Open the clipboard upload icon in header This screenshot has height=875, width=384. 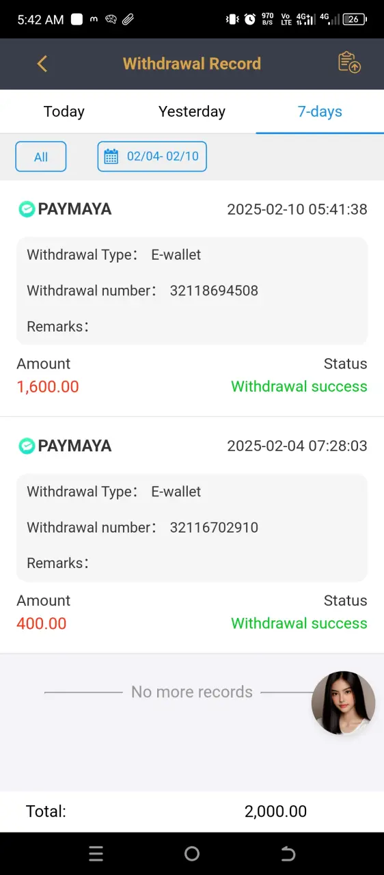pos(349,63)
